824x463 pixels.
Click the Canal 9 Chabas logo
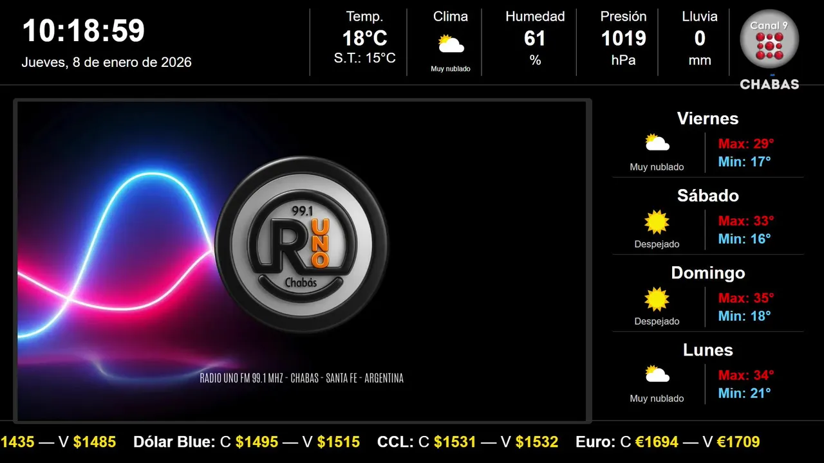click(769, 50)
